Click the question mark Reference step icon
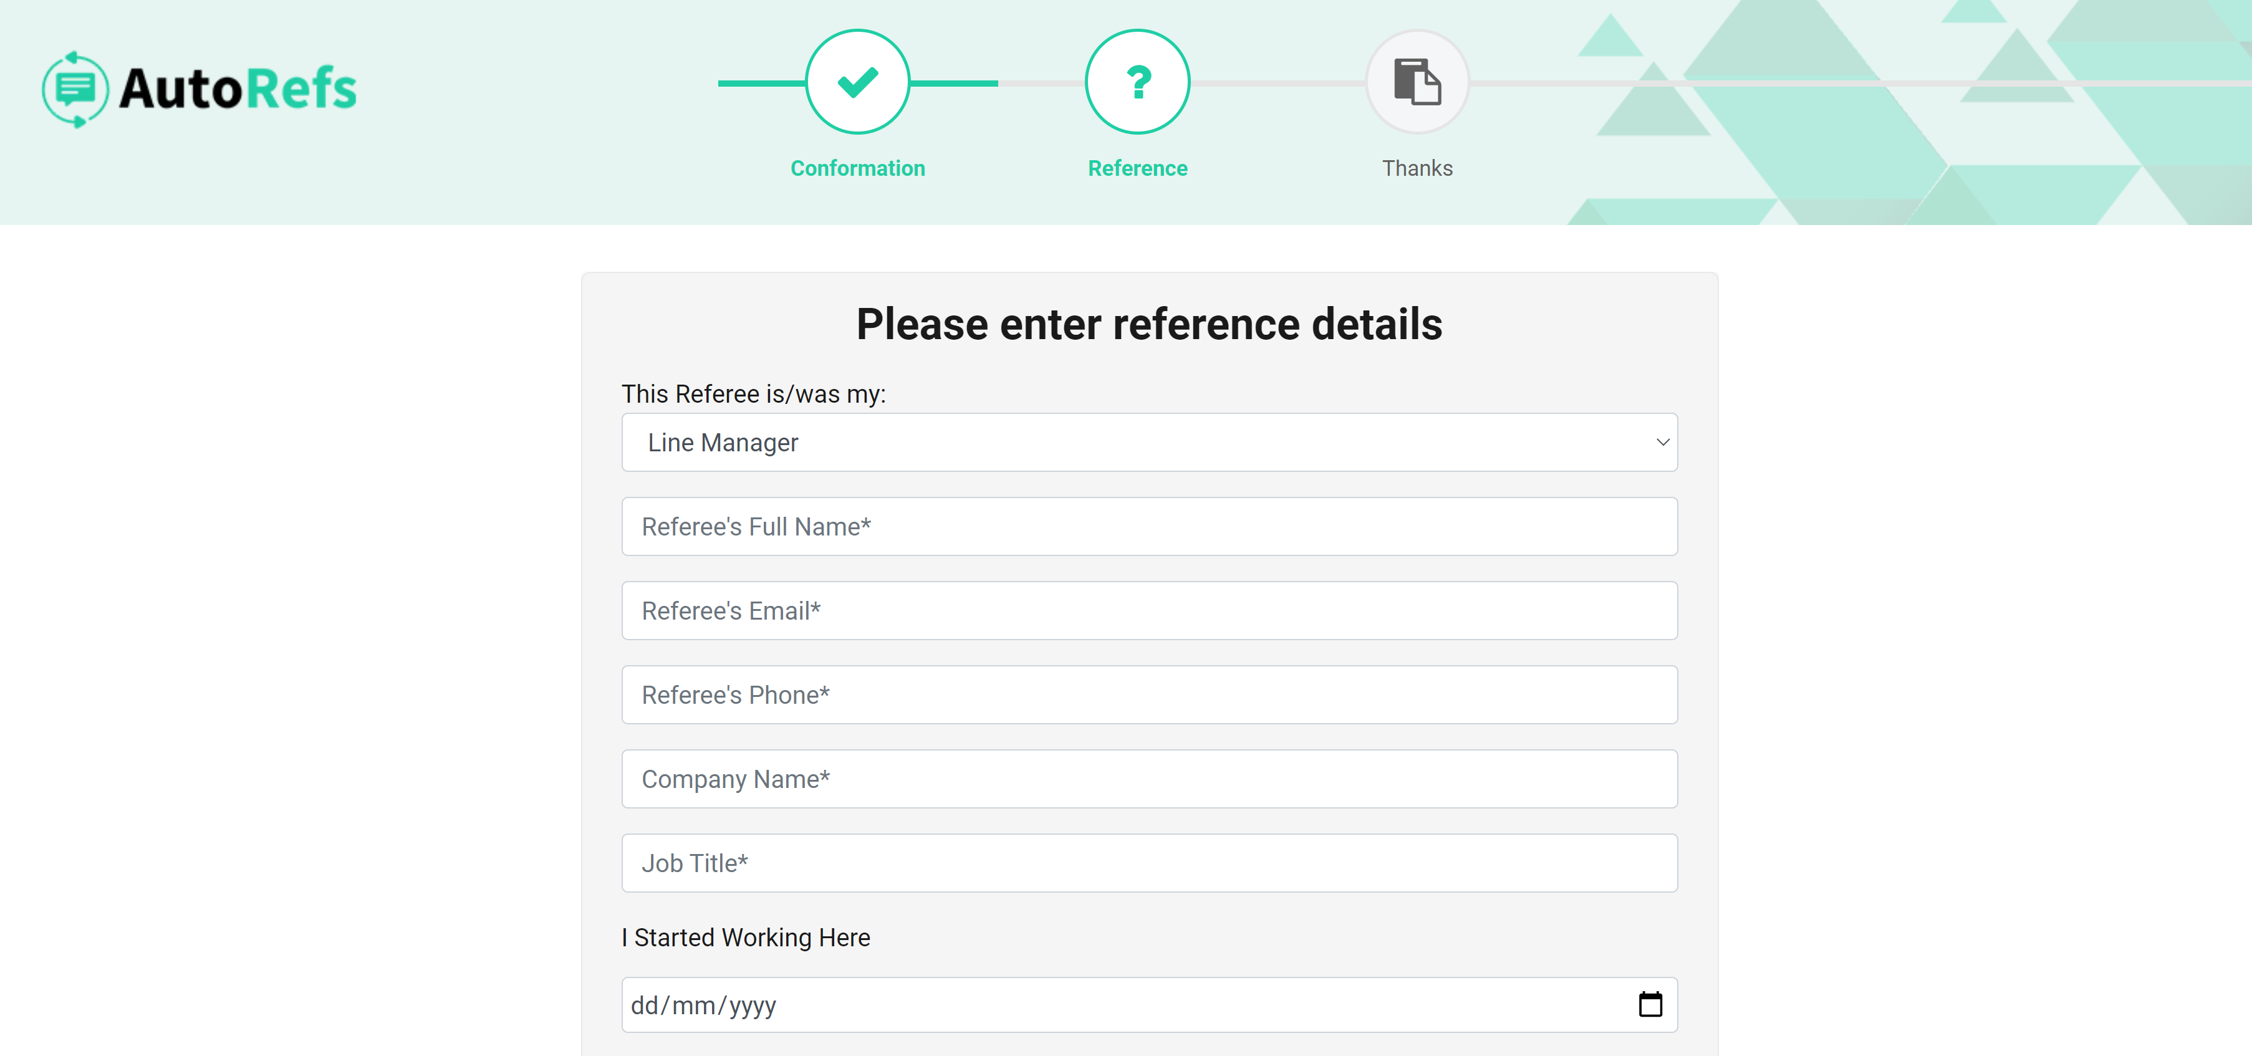2252x1056 pixels. tap(1137, 82)
